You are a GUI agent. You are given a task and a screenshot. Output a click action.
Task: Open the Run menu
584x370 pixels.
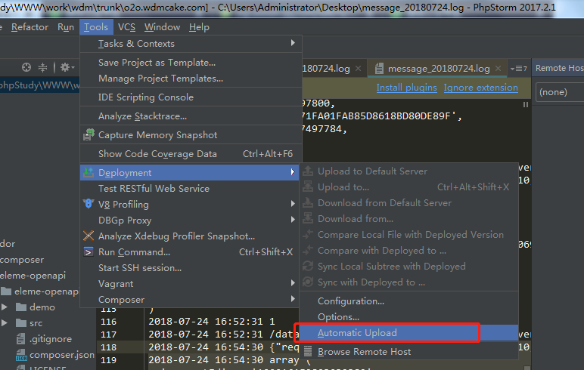point(66,27)
